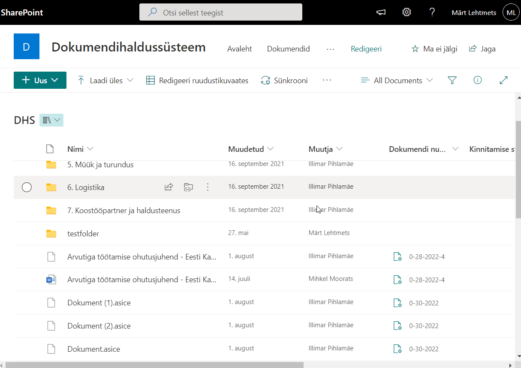Screen dimensions: 521x368
Task: Open the DHS library view switcher
Action: pos(51,120)
